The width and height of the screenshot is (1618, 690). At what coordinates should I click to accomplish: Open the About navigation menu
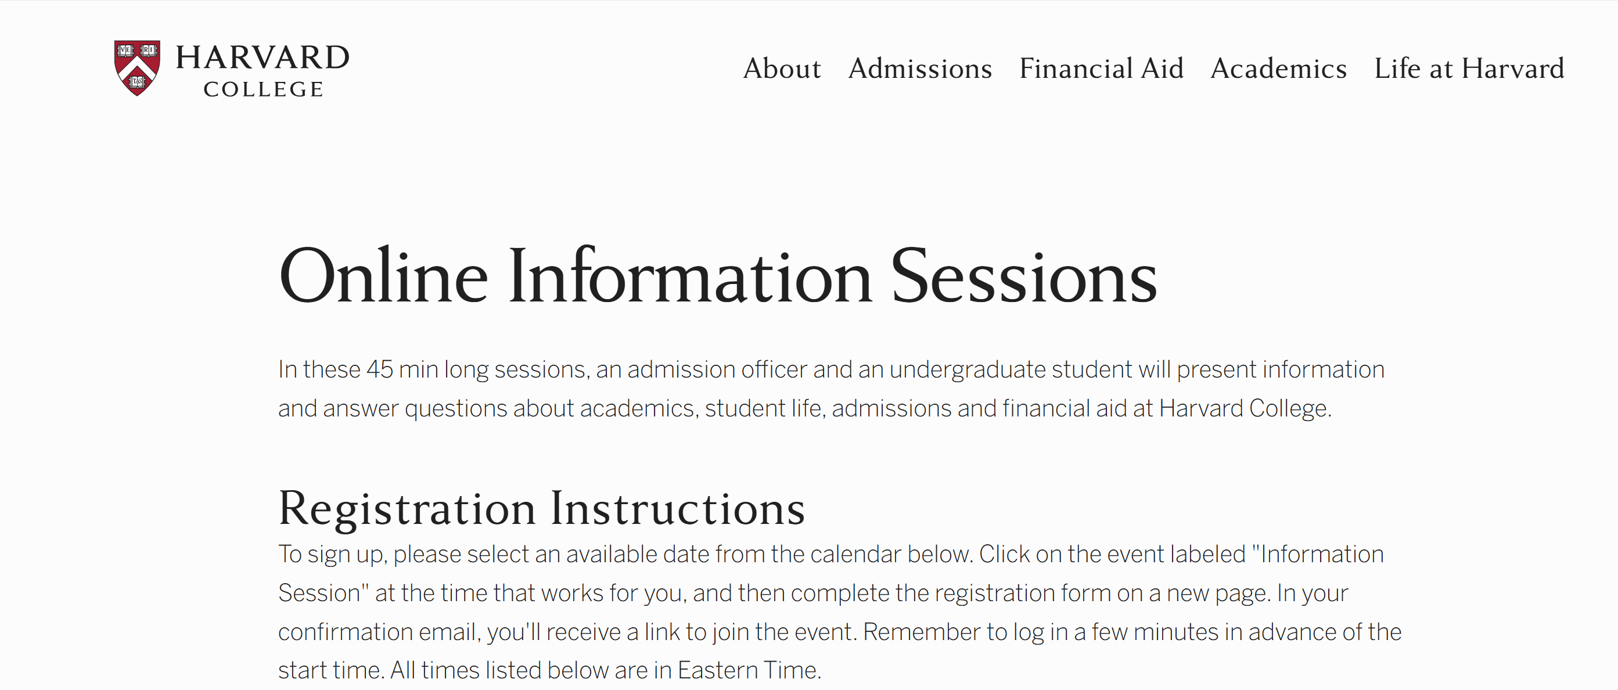tap(782, 68)
